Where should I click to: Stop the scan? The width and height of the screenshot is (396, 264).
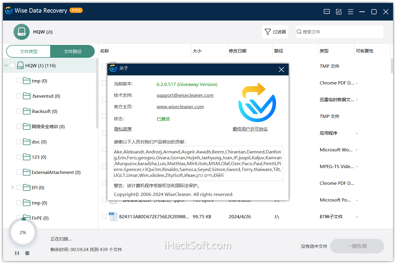click(27, 253)
